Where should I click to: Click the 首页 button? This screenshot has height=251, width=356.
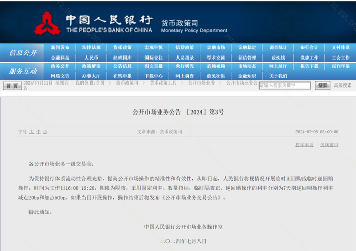[12, 86]
